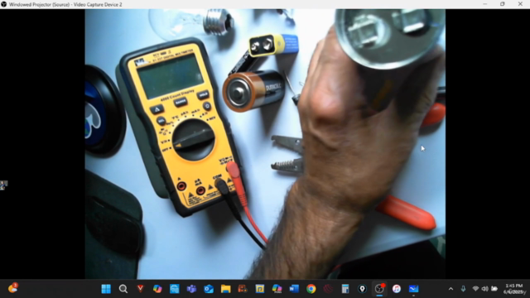Launch Copilot from the taskbar

pyautogui.click(x=157, y=289)
